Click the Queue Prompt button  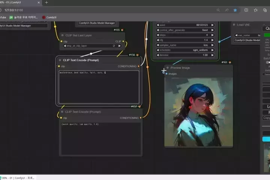266,28
